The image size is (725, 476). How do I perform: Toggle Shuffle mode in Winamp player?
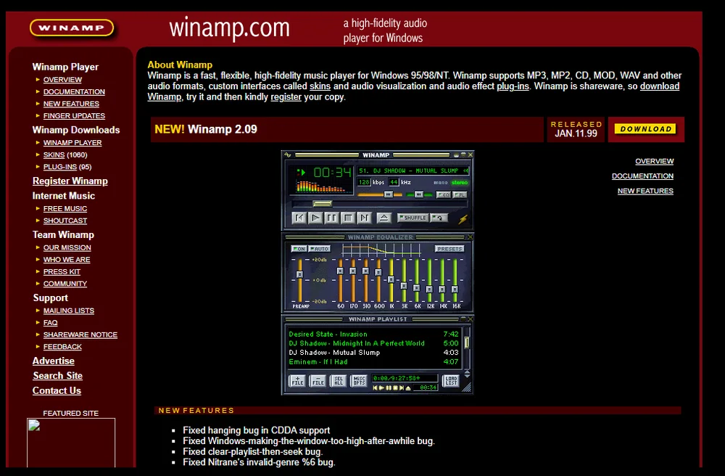(x=413, y=218)
